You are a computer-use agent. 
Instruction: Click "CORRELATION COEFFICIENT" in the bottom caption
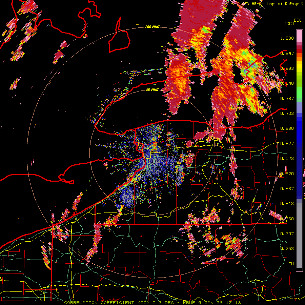click(99, 303)
